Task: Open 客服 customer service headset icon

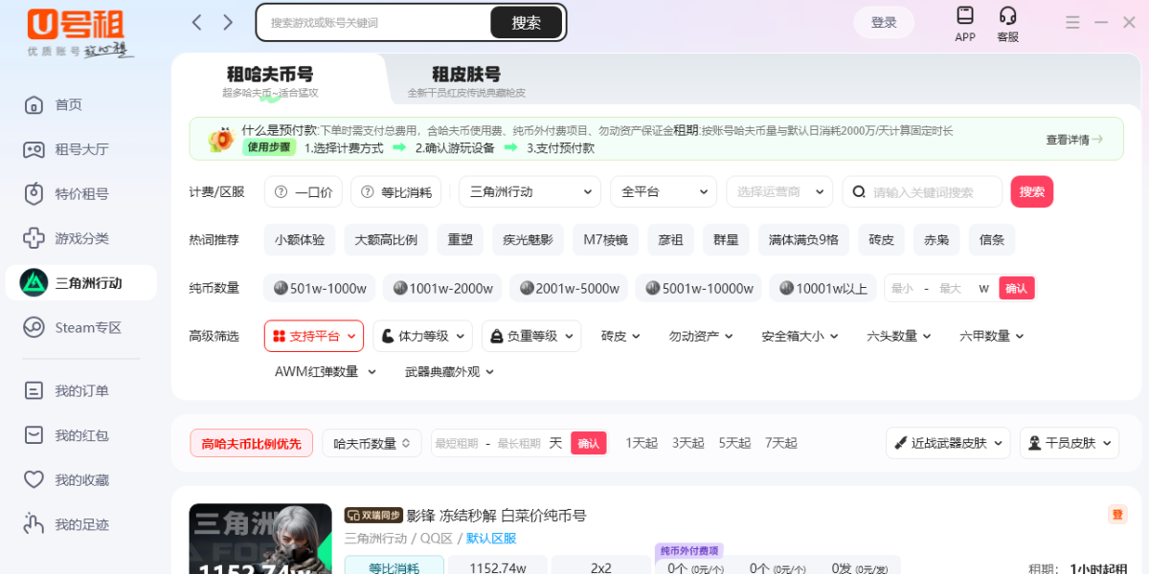Action: (1007, 24)
